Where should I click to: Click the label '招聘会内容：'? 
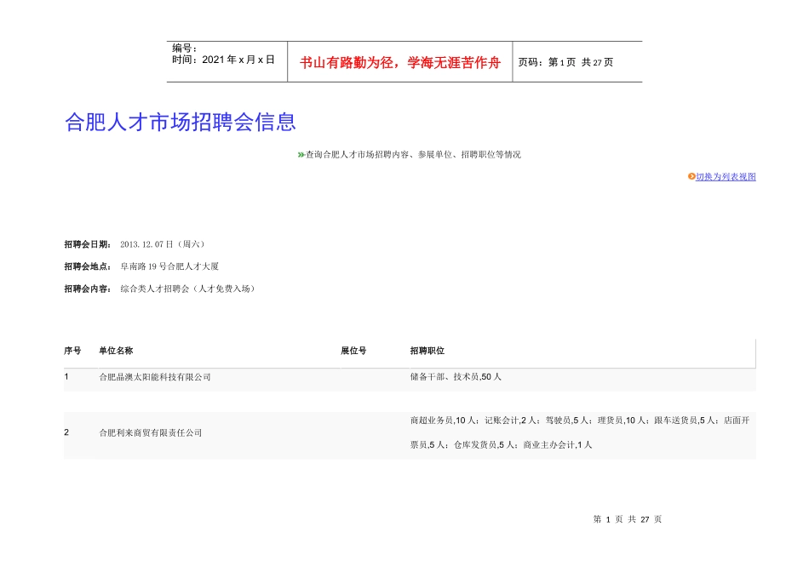click(87, 289)
